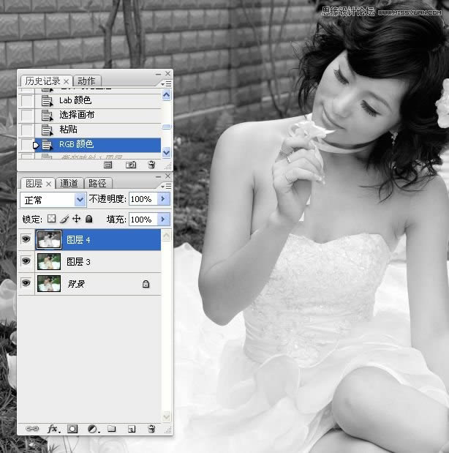Create a new layer group folder
Viewport: 449px width, 453px height.
point(112,429)
